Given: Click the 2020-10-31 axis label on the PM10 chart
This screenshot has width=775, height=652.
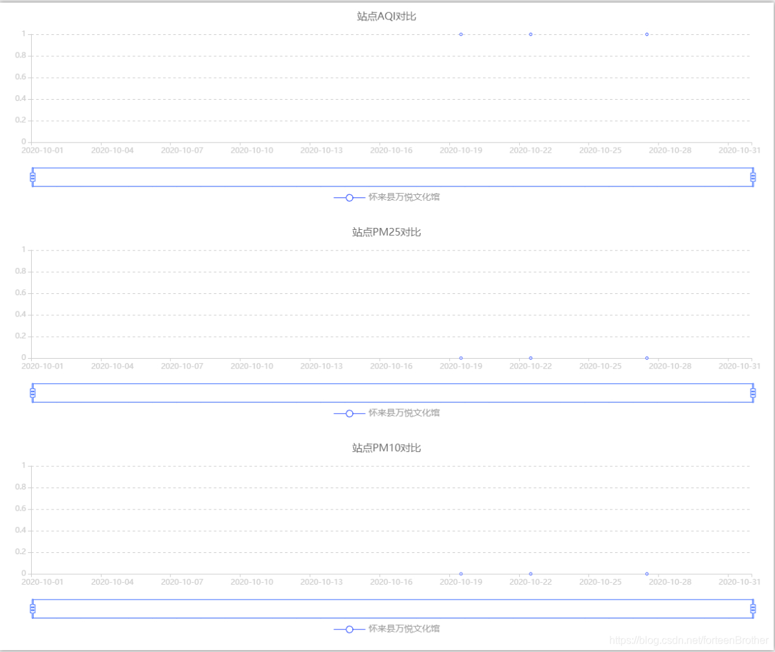Looking at the screenshot, I should (x=740, y=581).
